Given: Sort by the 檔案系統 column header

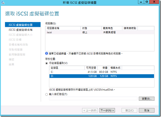Looking at the screenshot, I should coord(115,68).
